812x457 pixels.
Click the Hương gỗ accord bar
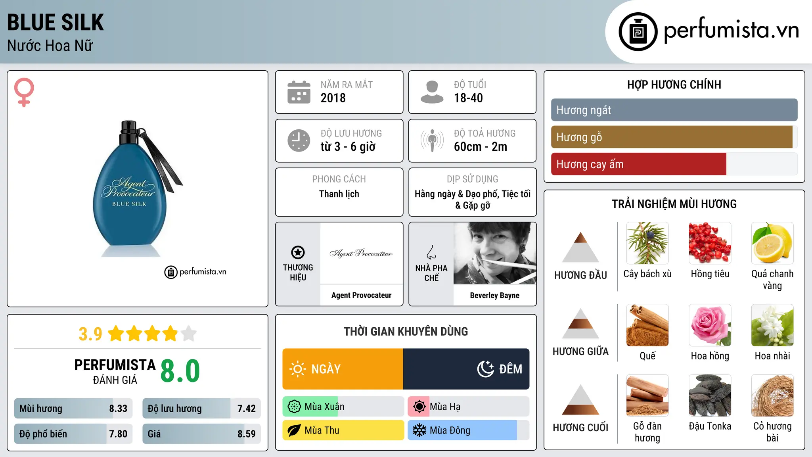674,137
